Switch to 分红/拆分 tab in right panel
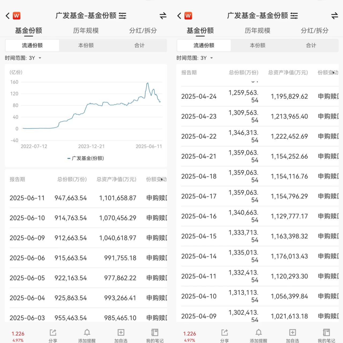 (314, 31)
